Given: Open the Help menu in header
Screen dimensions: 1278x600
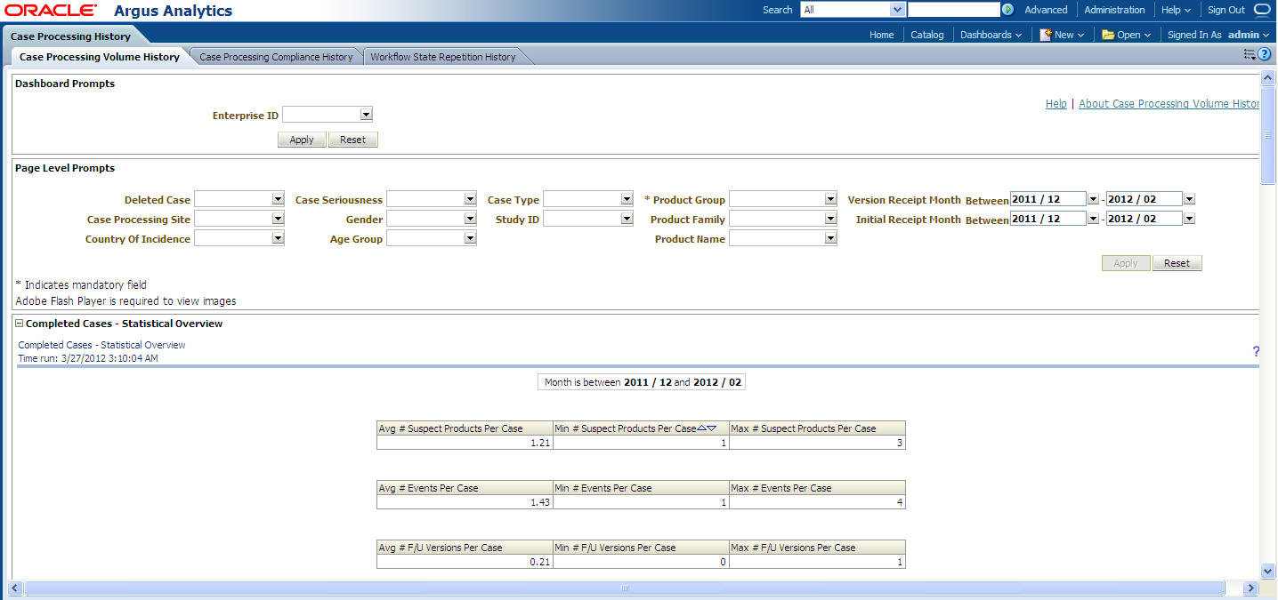Looking at the screenshot, I should click(1176, 10).
